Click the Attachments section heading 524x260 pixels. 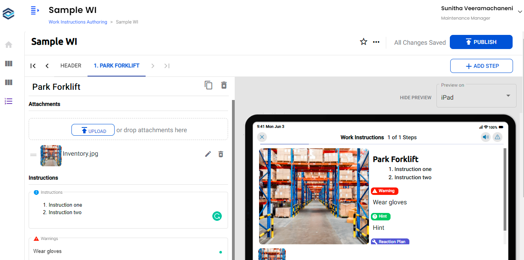[x=44, y=104]
